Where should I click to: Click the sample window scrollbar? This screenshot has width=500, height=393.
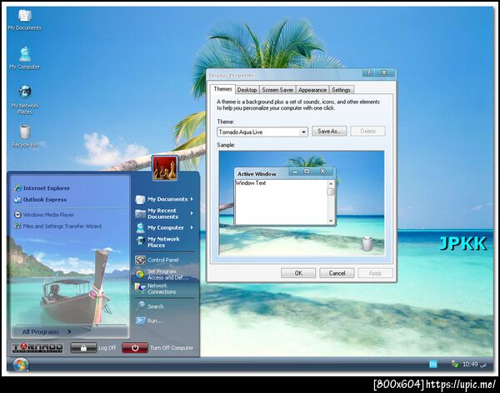331,202
